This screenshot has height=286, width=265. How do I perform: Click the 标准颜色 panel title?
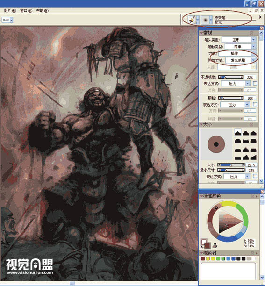point(212,196)
